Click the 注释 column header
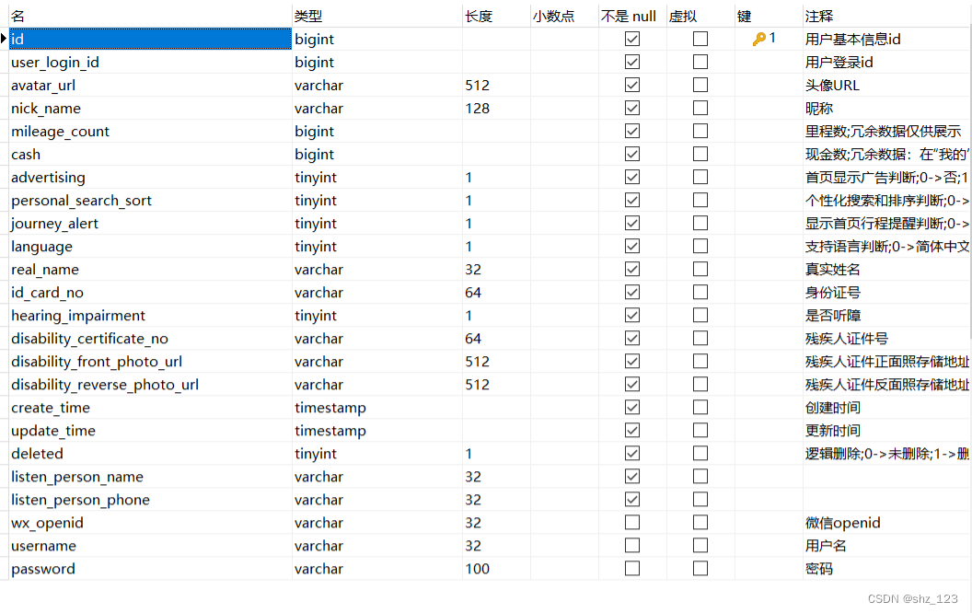 819,17
